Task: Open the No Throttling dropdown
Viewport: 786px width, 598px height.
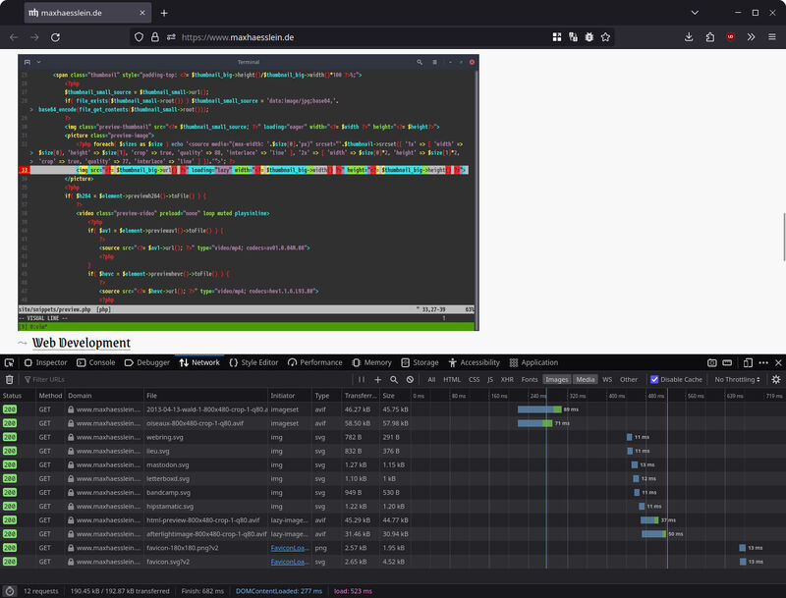Action: click(737, 379)
